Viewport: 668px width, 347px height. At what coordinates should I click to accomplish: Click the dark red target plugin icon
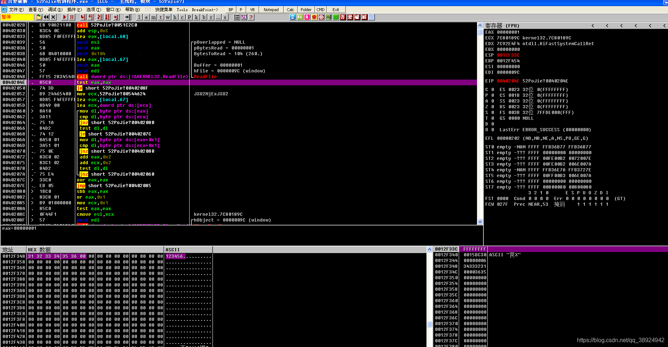321,17
